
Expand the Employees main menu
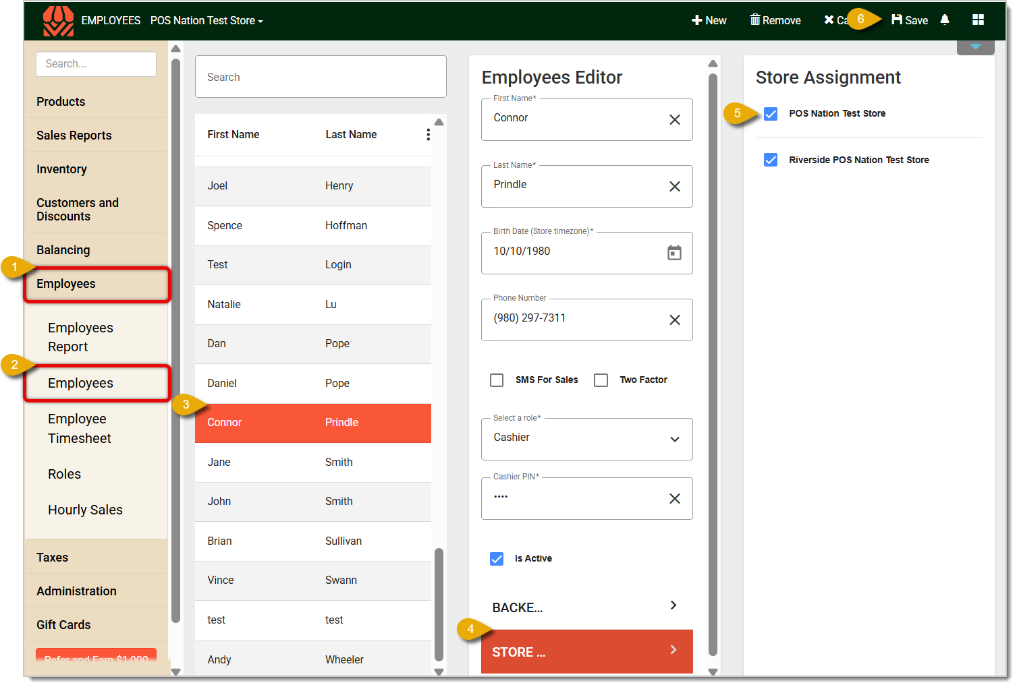97,284
